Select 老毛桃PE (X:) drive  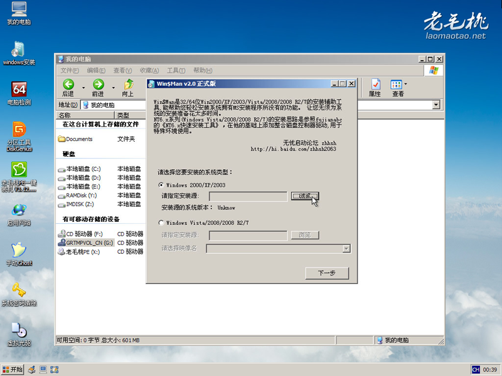coord(79,252)
